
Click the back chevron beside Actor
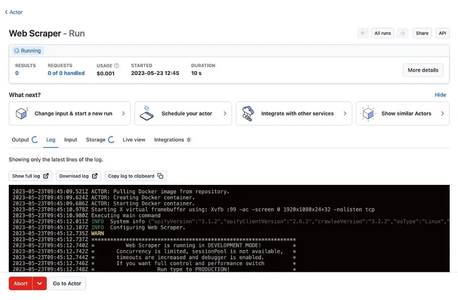point(6,12)
